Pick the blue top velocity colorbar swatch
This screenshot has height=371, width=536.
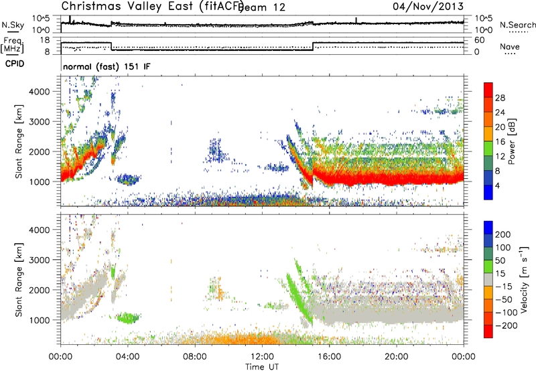pyautogui.click(x=488, y=228)
